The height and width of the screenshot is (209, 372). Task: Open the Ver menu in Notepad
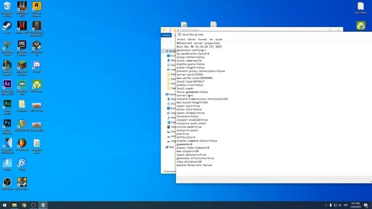click(211, 39)
